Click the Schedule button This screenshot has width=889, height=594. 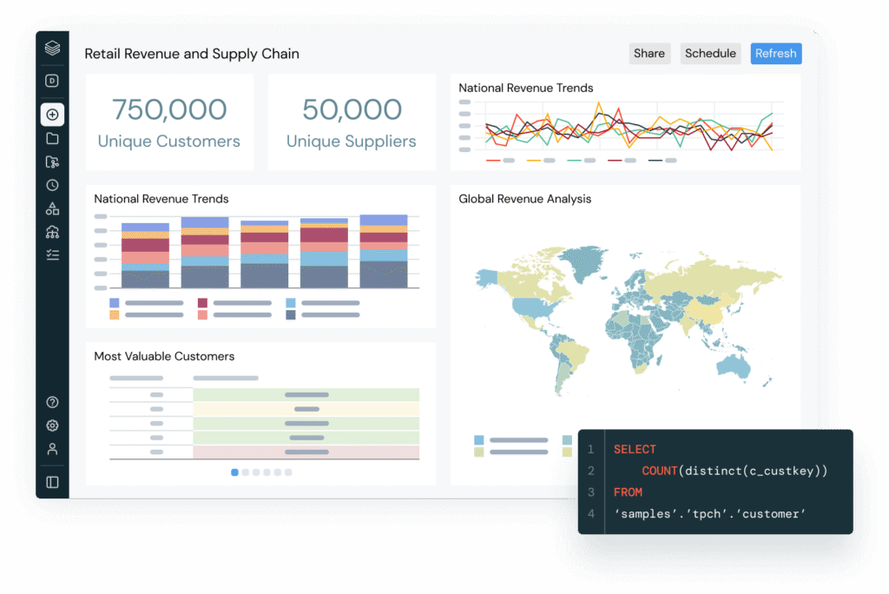(709, 54)
